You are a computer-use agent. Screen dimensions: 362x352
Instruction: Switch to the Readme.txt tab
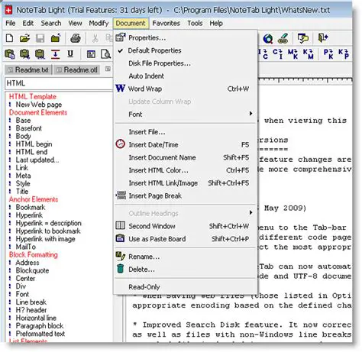28,69
